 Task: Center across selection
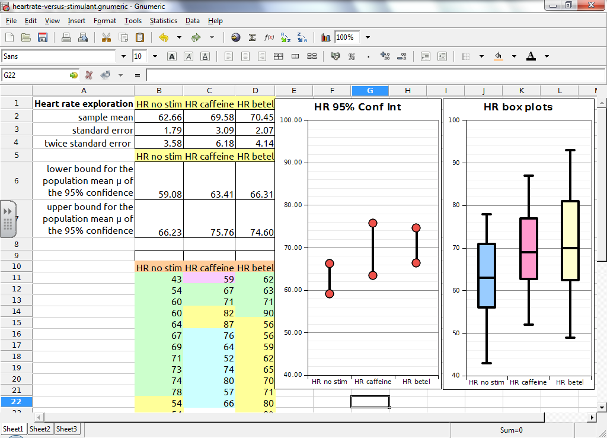(x=279, y=56)
